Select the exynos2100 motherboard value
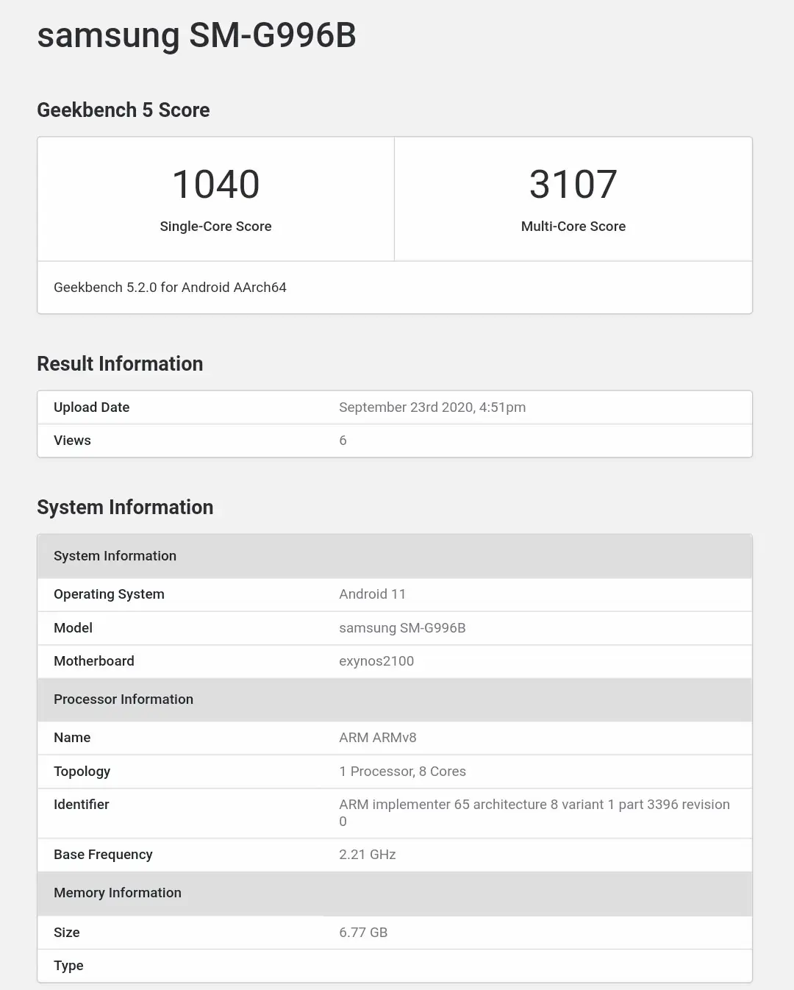Image resolution: width=794 pixels, height=990 pixels. coord(376,661)
